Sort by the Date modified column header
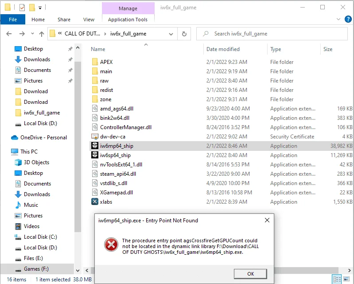Viewport: 354px width, 284px height. tap(223, 49)
